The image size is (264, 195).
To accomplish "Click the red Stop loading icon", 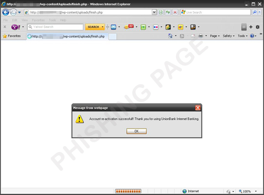I will (x=175, y=12).
